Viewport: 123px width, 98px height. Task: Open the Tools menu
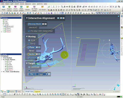point(22,4)
